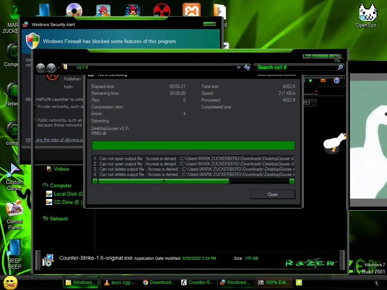Expand the cs1.6 address bar history dropdown
387x290 pixels.
238,67
